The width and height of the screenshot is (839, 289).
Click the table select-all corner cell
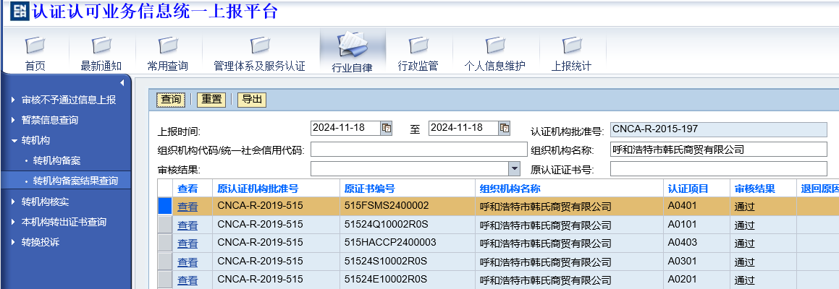(165, 188)
